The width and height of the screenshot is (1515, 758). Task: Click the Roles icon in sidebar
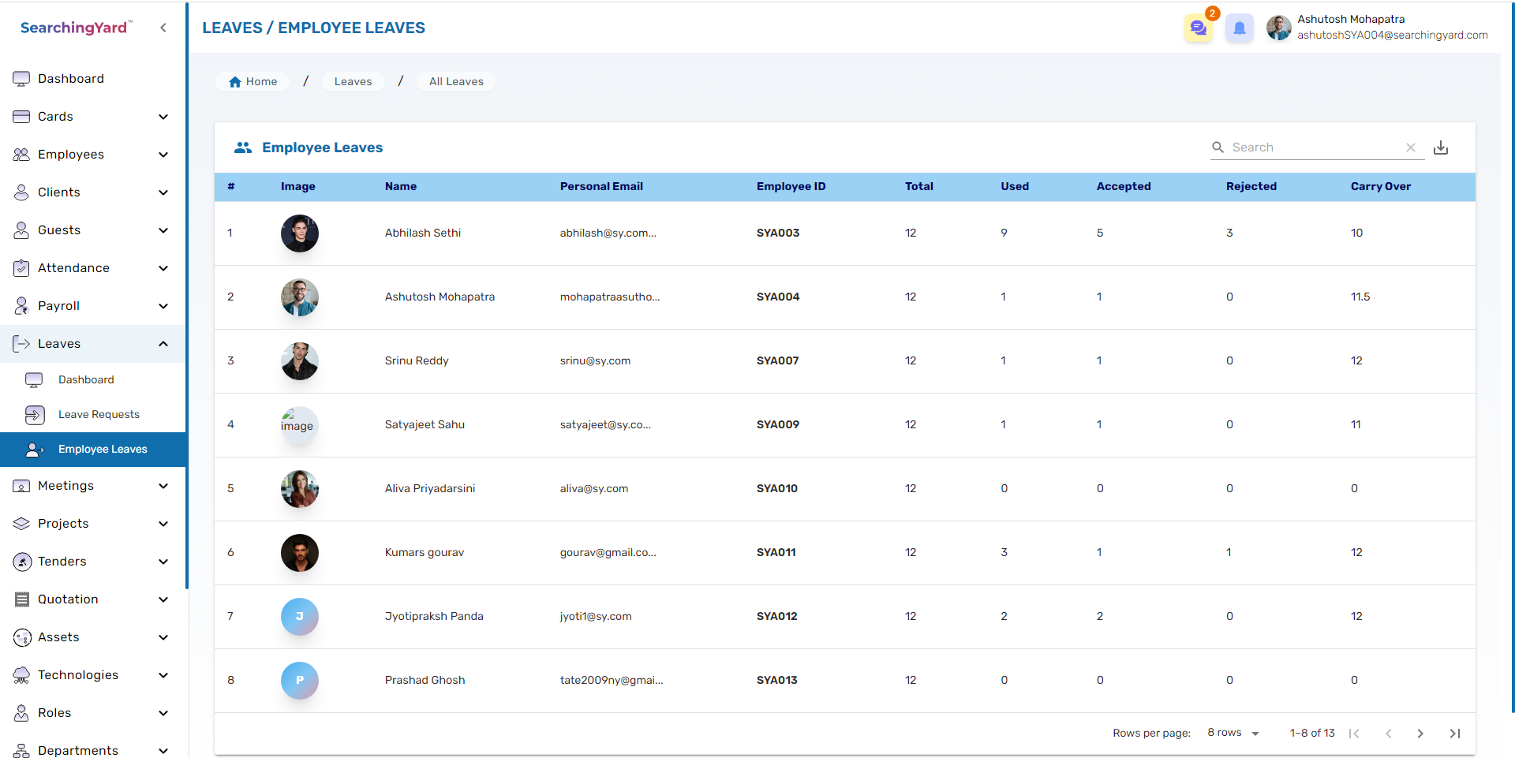pyautogui.click(x=21, y=713)
